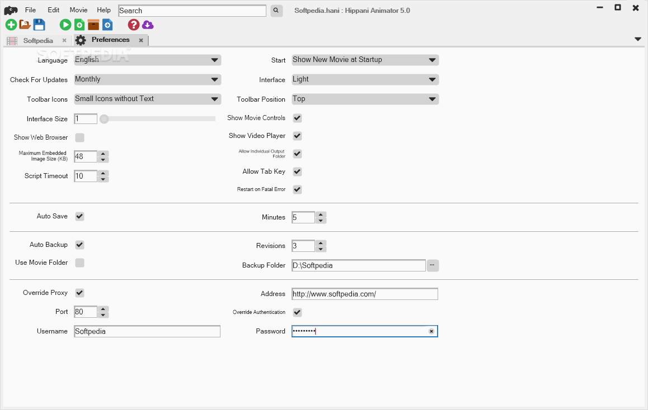Click the Port number field
Screen dimensions: 648x410
coord(86,312)
